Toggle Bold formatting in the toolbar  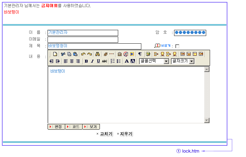tap(86, 61)
